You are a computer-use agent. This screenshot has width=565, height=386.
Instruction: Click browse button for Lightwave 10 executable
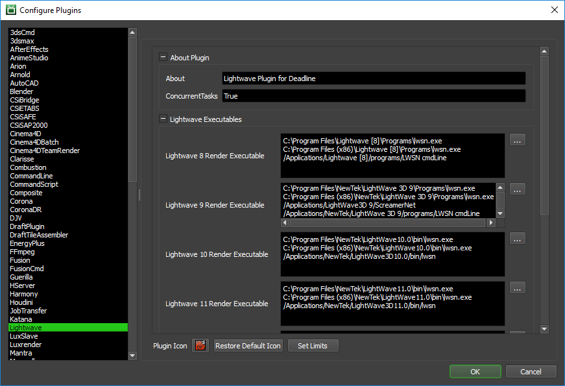pos(517,239)
